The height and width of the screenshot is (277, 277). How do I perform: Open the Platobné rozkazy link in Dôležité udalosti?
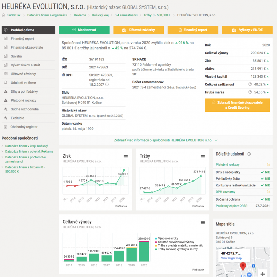tap(227, 165)
